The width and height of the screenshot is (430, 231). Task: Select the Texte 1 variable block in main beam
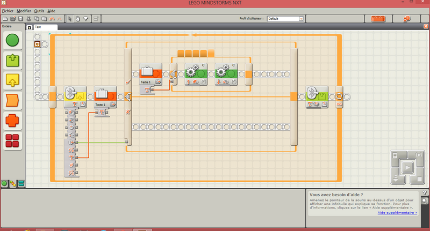[x=105, y=97]
